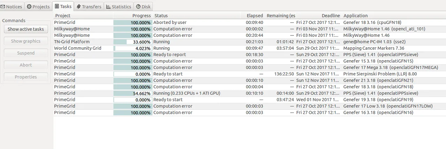Select the Genefer 21 3.18 task
Screen dimensions: 446x149
(250, 80)
